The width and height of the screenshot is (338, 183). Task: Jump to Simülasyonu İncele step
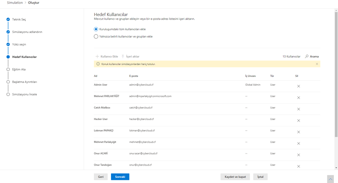pos(24,94)
